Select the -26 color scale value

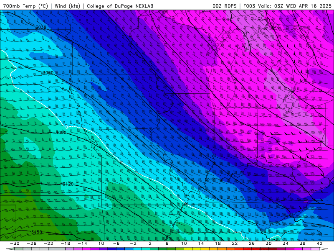coord(32,243)
